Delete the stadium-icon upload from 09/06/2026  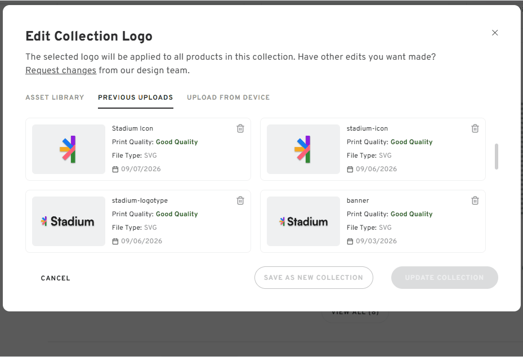click(x=475, y=128)
